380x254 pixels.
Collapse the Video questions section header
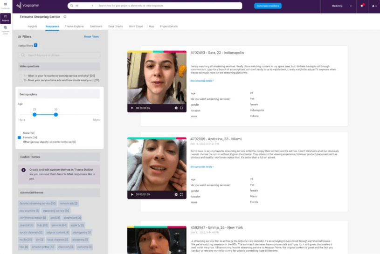tap(59, 66)
